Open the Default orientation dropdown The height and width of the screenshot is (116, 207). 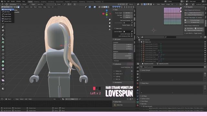25,4
